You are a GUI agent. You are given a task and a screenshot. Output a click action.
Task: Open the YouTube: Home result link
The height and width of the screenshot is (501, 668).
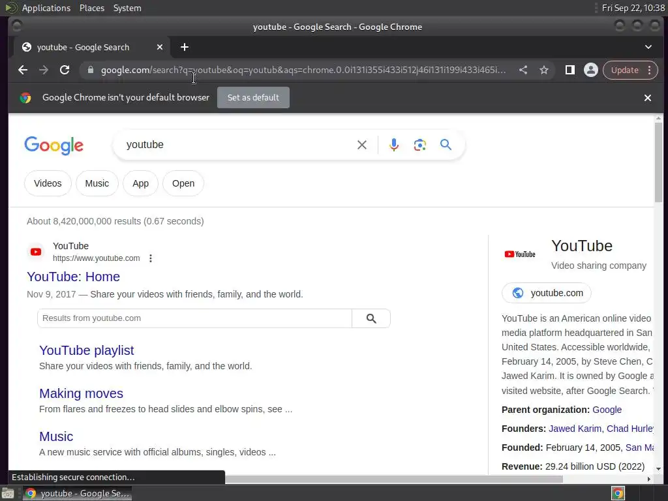coord(73,277)
